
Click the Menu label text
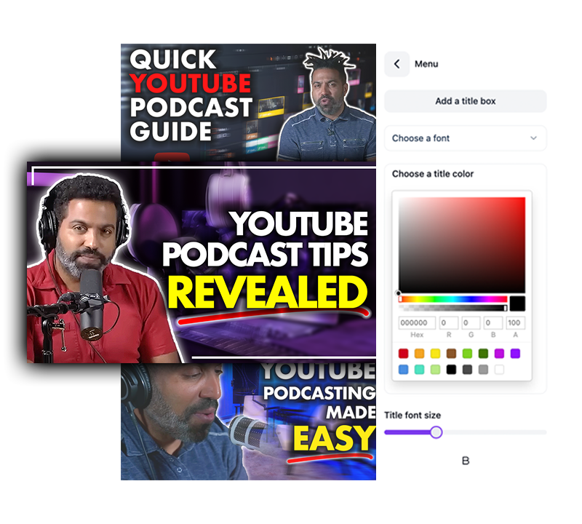coord(426,64)
